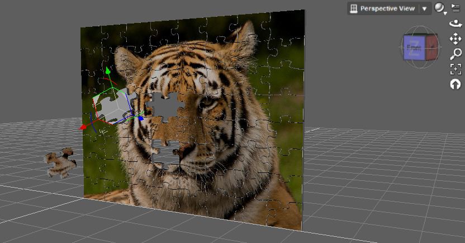The width and height of the screenshot is (465, 243).
Task: Click the arrow beside Perspective View
Action: [x=424, y=8]
